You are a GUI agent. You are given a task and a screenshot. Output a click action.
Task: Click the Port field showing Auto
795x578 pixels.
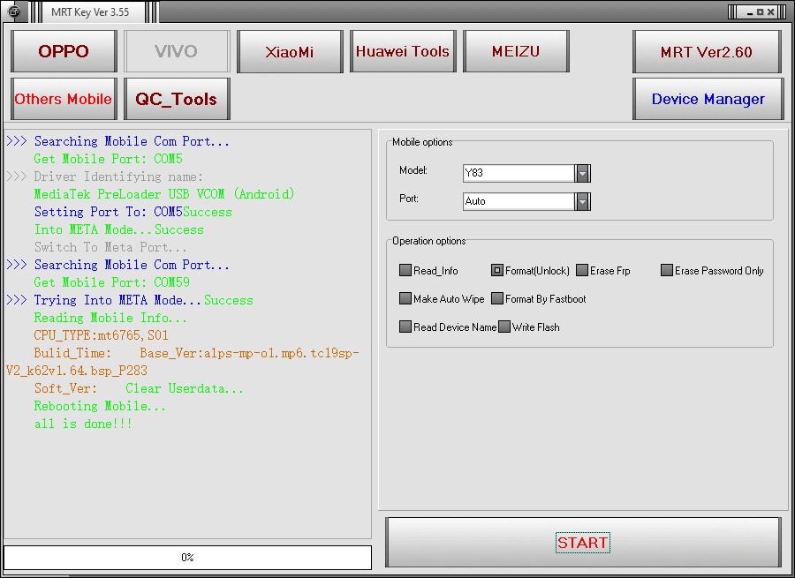pyautogui.click(x=519, y=201)
